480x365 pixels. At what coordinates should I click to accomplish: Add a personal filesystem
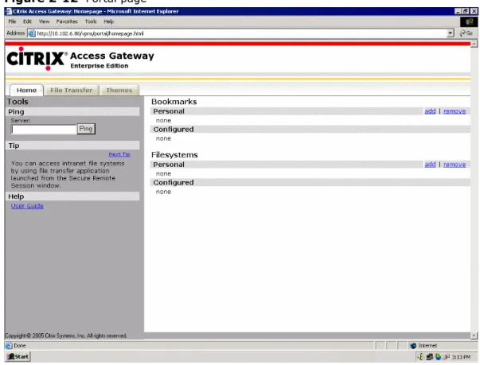point(430,165)
